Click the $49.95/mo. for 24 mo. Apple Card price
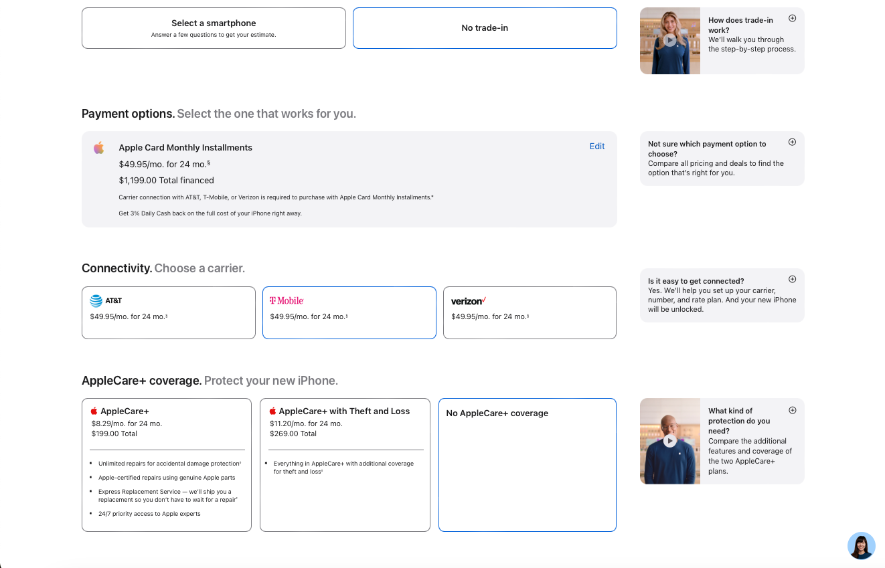Viewport: 885px width, 568px height. pyautogui.click(x=165, y=164)
